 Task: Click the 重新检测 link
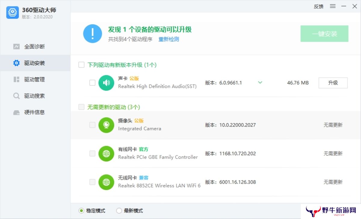coord(169,39)
